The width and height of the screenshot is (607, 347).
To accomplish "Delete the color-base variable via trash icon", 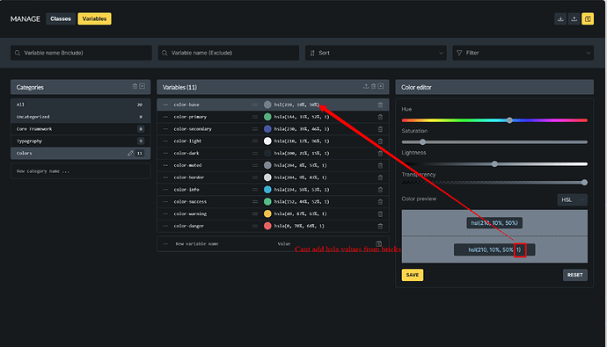I will 380,105.
